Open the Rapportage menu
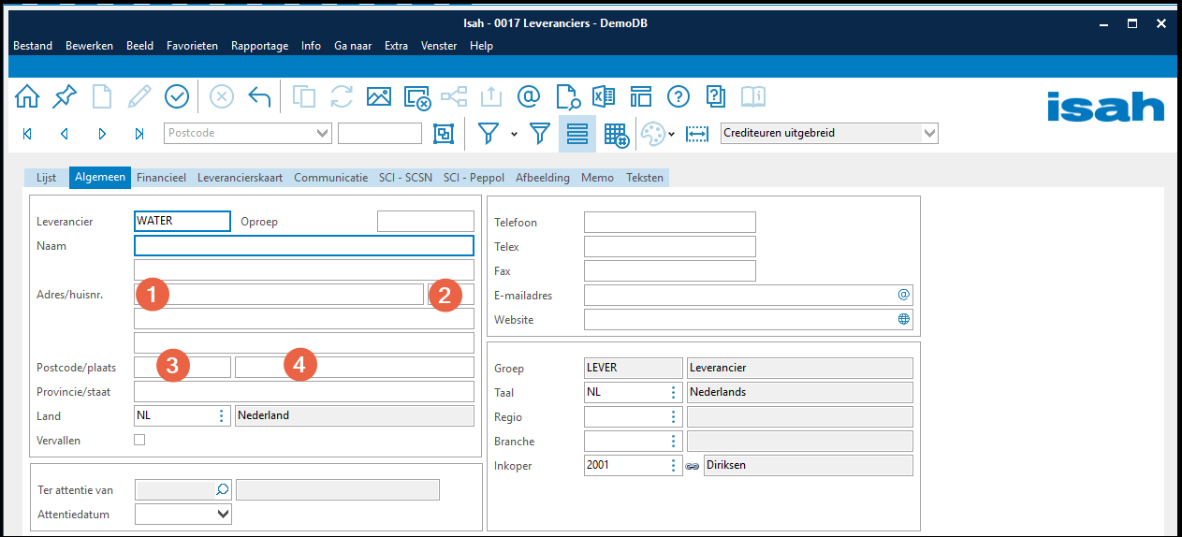 259,46
